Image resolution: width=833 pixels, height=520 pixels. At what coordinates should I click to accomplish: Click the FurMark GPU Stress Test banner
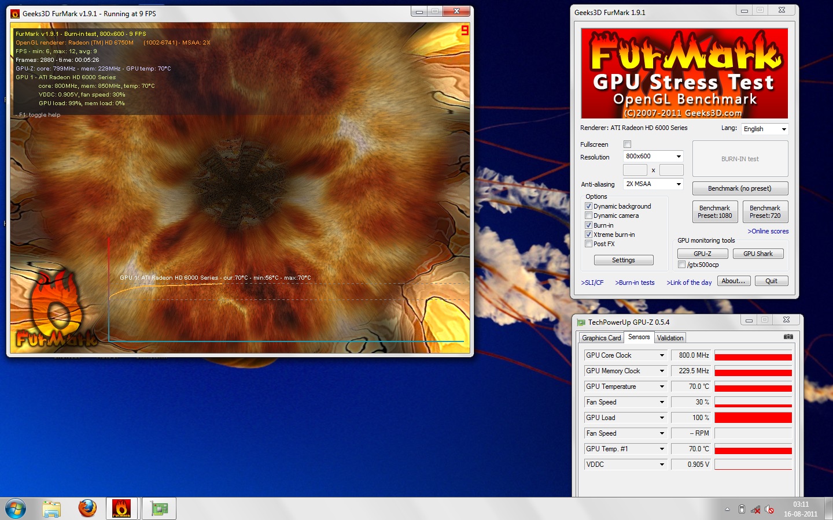pyautogui.click(x=684, y=73)
